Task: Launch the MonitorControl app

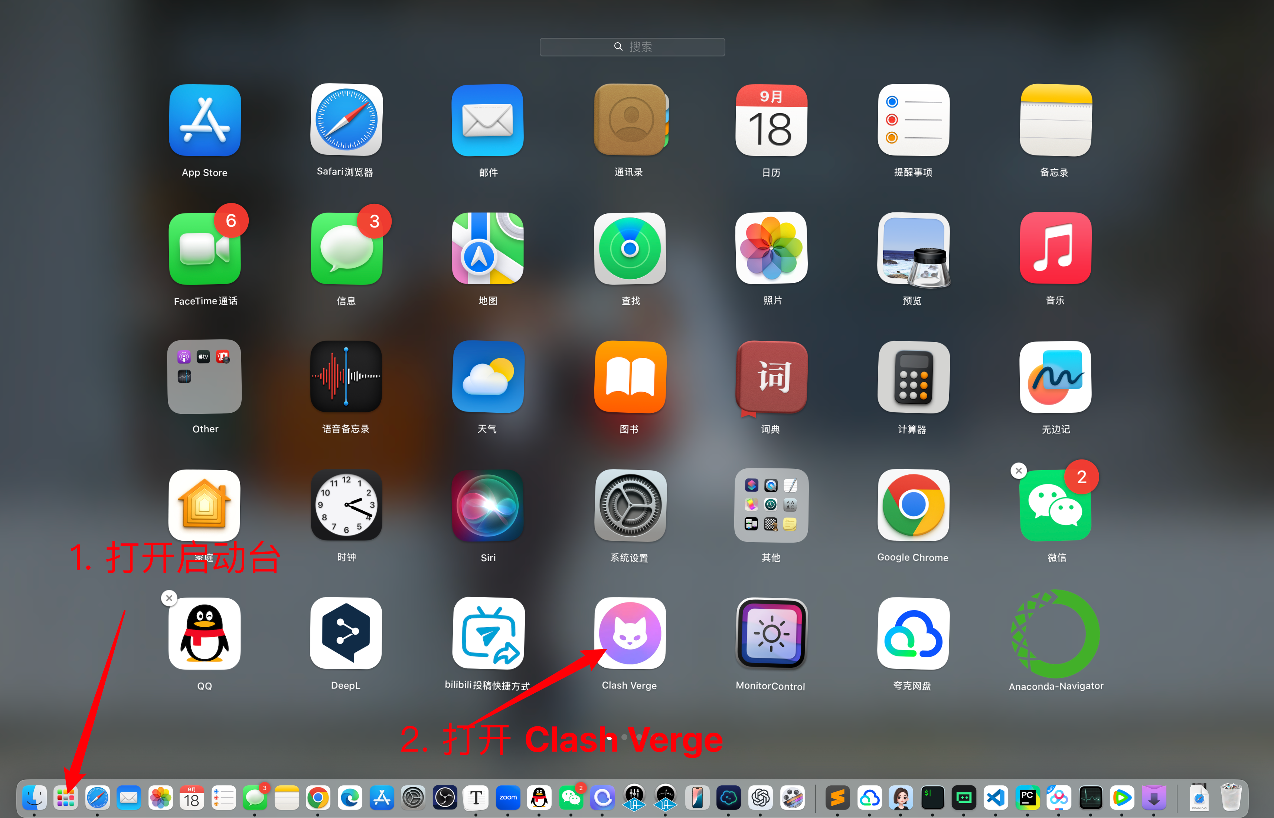Action: click(771, 634)
